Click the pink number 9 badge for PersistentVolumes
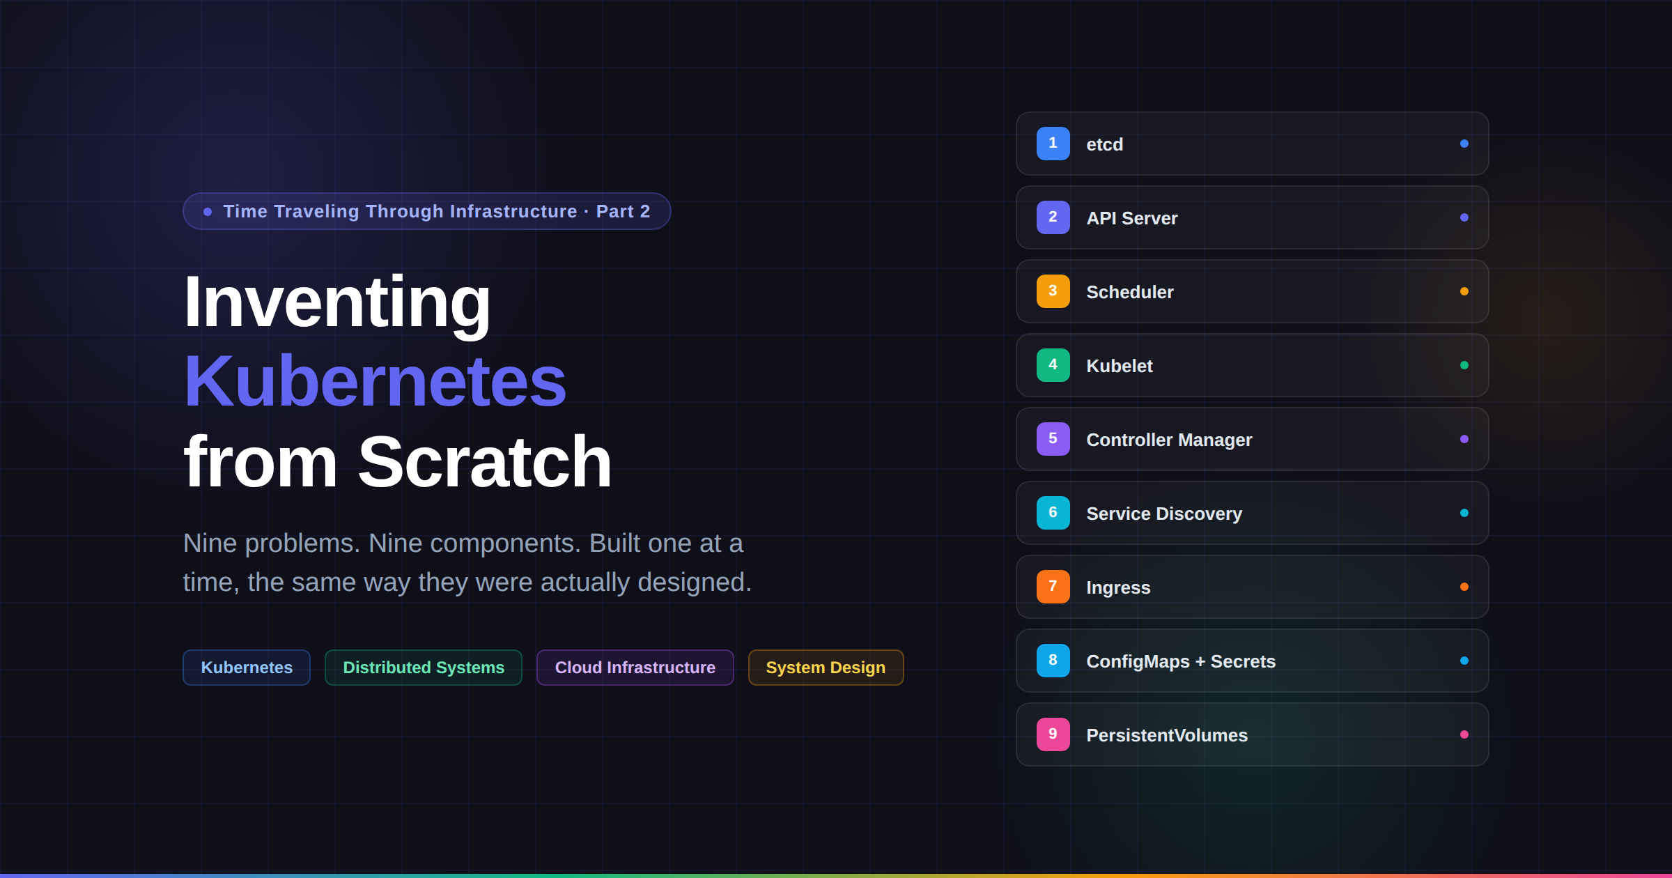This screenshot has width=1672, height=878. pyautogui.click(x=1053, y=734)
